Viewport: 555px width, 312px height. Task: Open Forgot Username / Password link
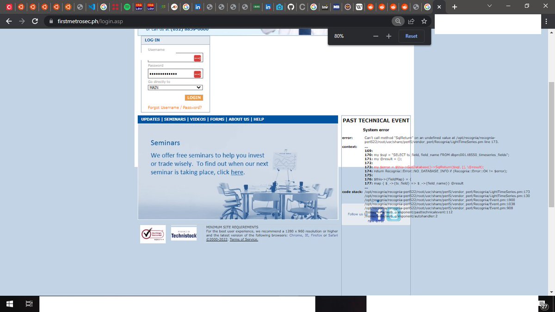tap(175, 108)
